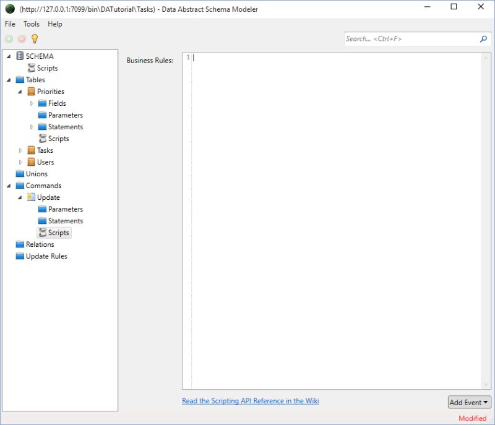Click inside the Business Rules editor

pos(336,221)
